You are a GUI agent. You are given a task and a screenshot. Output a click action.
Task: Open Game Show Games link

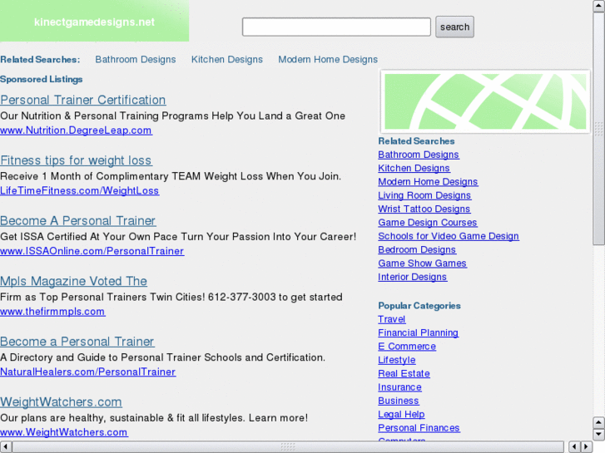click(x=422, y=263)
